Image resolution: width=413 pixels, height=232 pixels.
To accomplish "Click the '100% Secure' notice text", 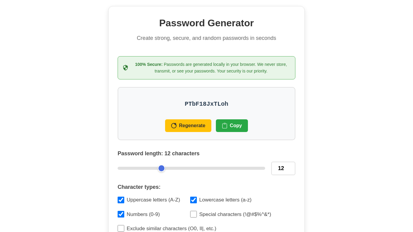I will point(211,68).
